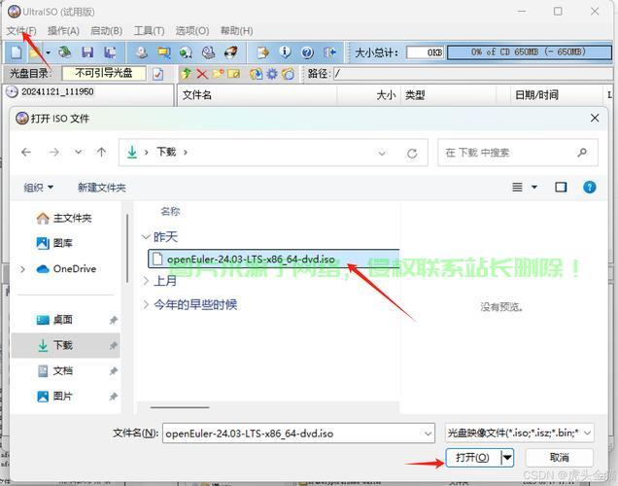Click the Rename folder icon
The width and height of the screenshot is (618, 486).
234,74
